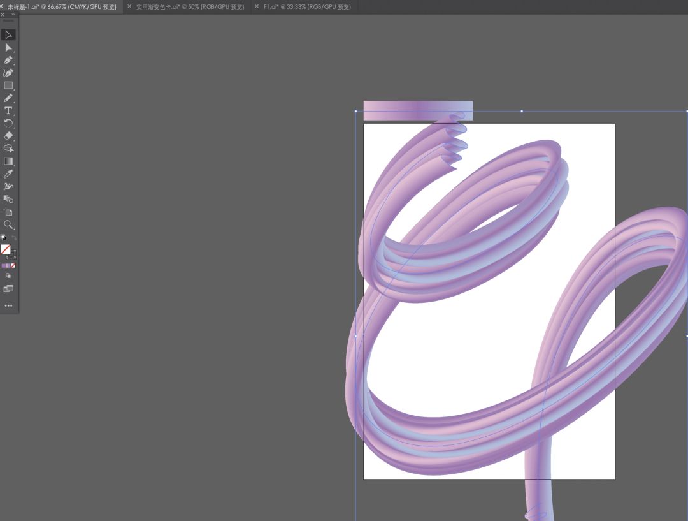This screenshot has width=688, height=521.
Task: Choose the Type tool
Action: click(x=8, y=111)
